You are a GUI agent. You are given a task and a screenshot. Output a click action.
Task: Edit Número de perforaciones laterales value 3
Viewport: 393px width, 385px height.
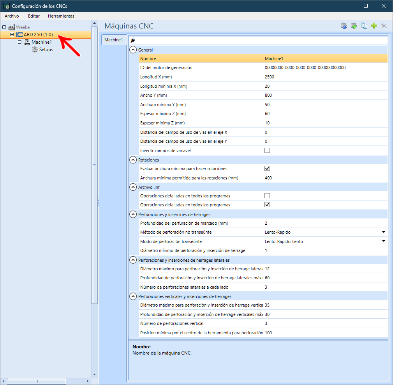(325, 287)
